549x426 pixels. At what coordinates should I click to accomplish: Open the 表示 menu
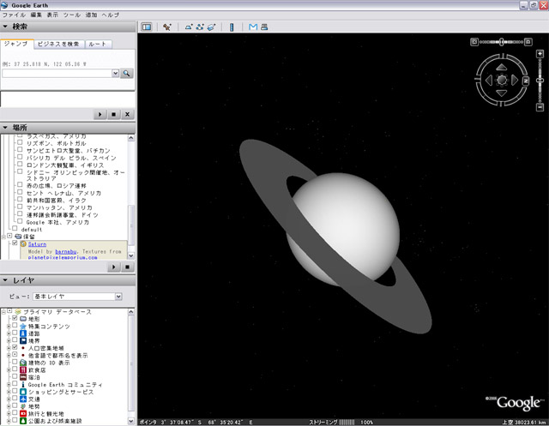coord(52,15)
